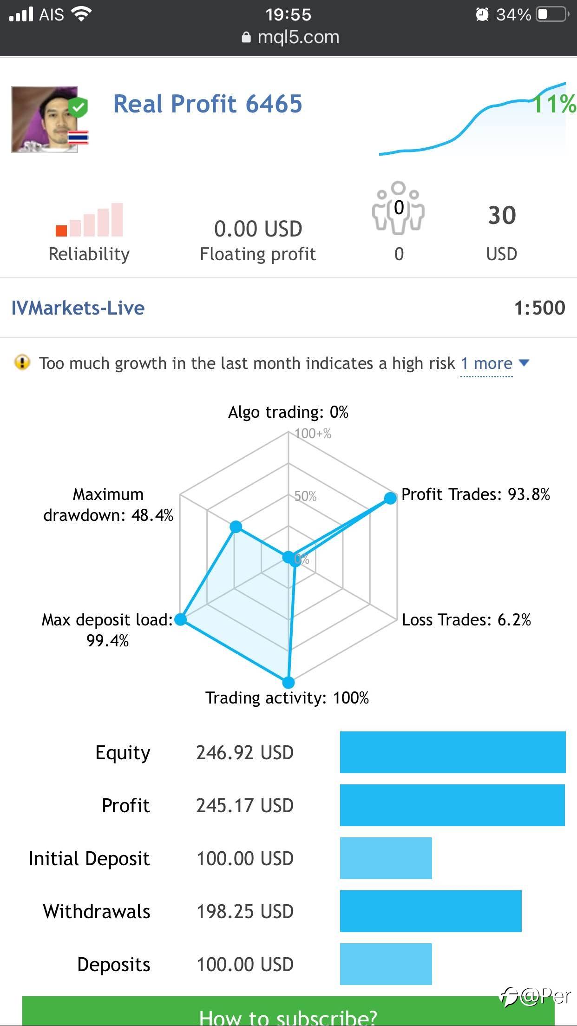Tap the Profit Trades radar point
The image size is (577, 1026).
click(391, 498)
